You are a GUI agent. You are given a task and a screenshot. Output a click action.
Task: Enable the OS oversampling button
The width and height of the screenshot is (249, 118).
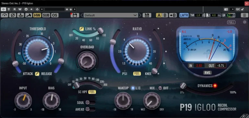click(x=55, y=15)
